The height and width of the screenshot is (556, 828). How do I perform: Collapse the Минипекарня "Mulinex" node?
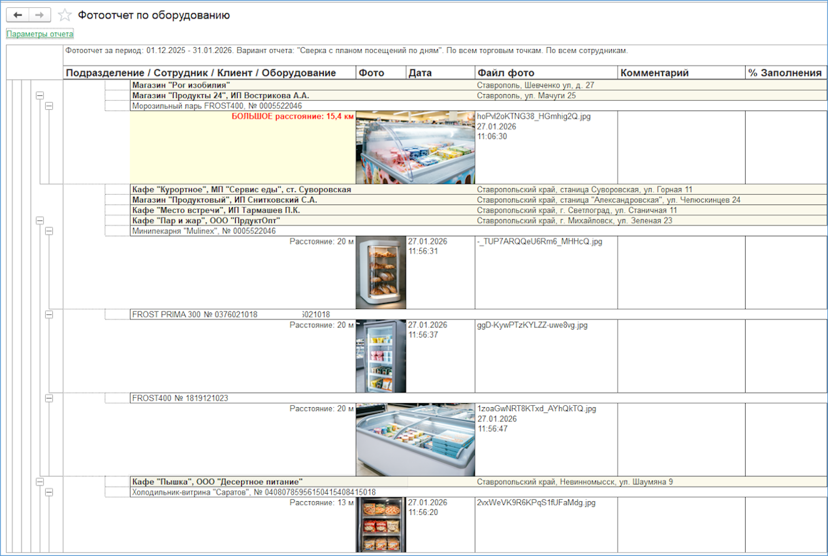pos(49,231)
